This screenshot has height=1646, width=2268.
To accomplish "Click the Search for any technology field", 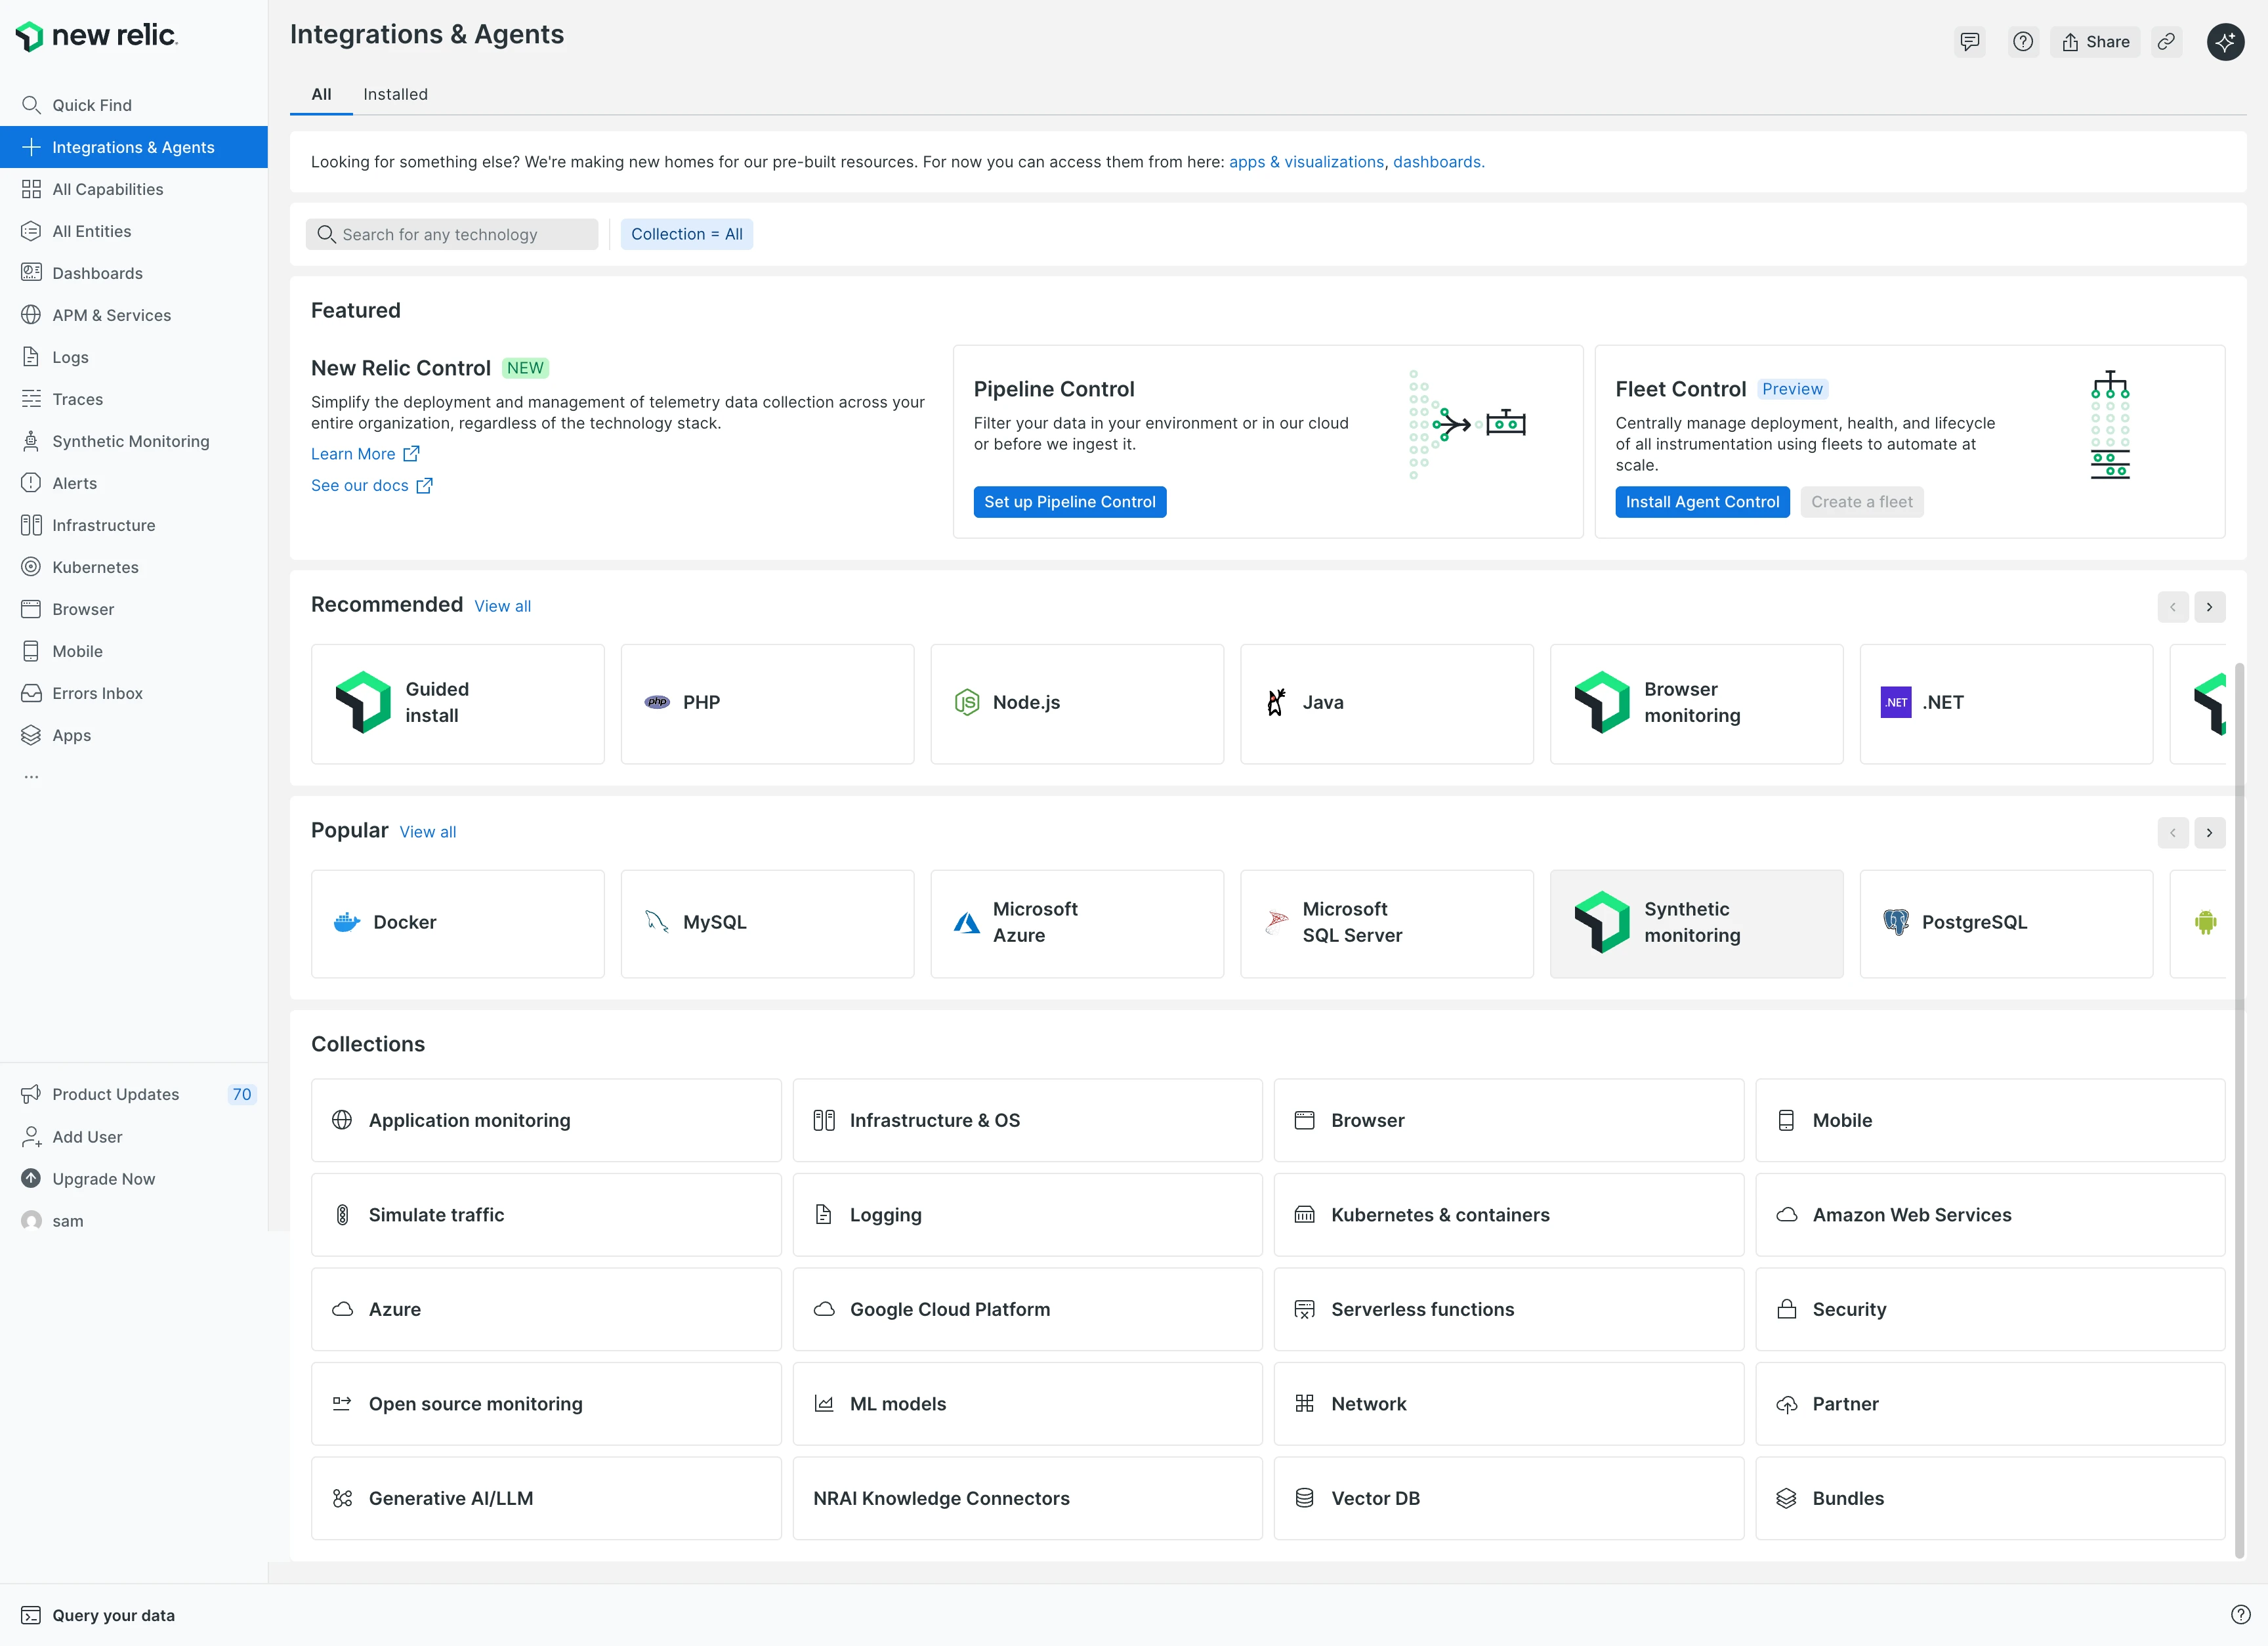I will pyautogui.click(x=452, y=234).
